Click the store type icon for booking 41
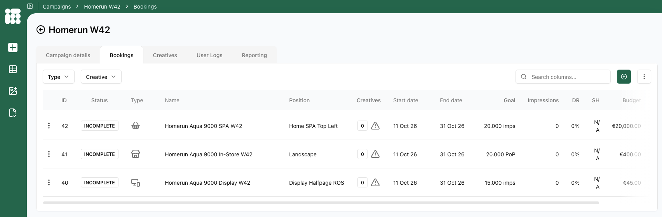The width and height of the screenshot is (662, 217). coord(136,154)
